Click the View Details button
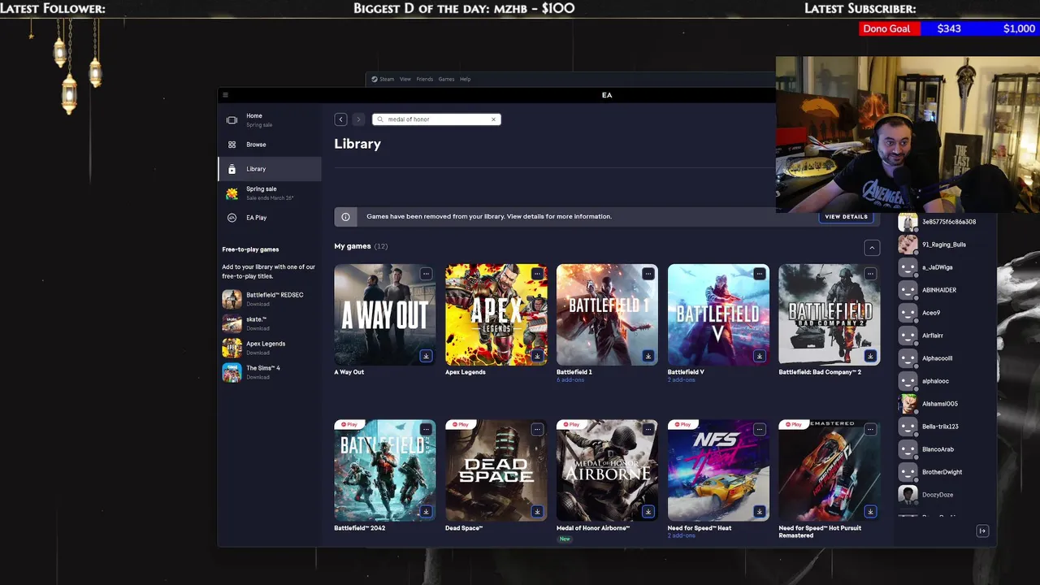The image size is (1040, 585). [846, 217]
